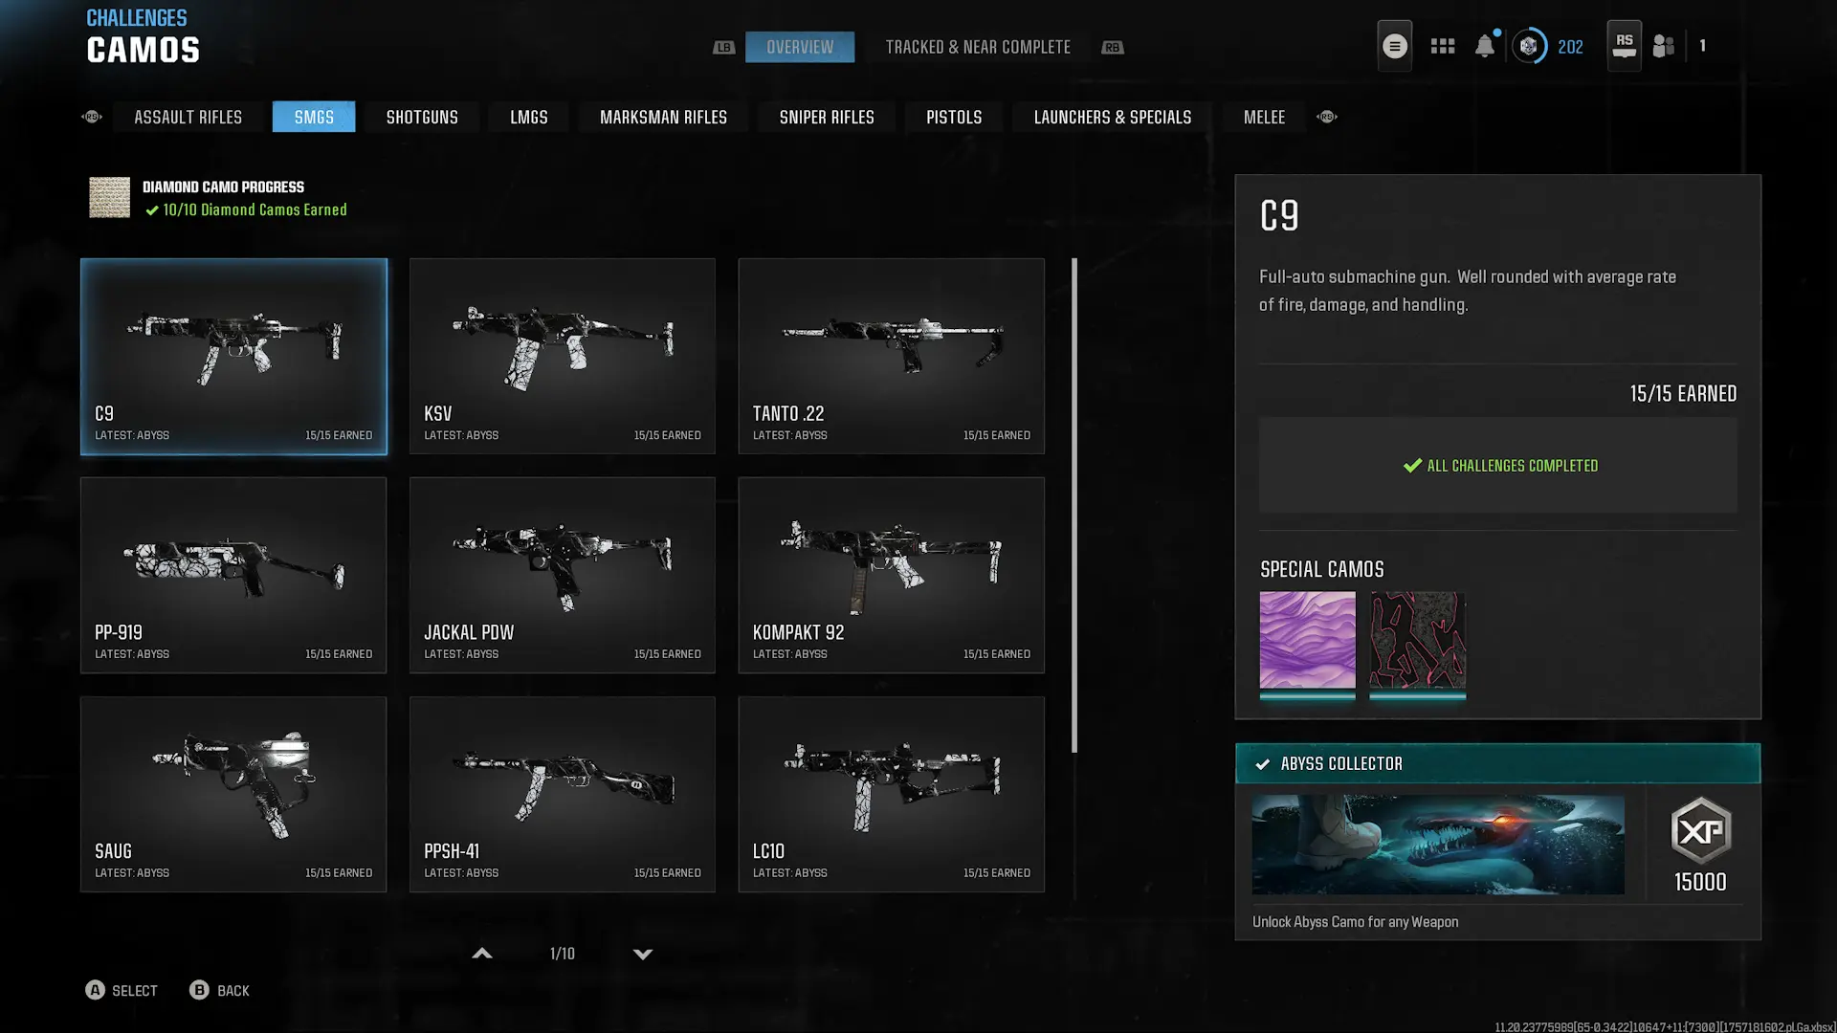The height and width of the screenshot is (1033, 1837).
Task: Click the player level 202 emblem
Action: tap(1529, 46)
